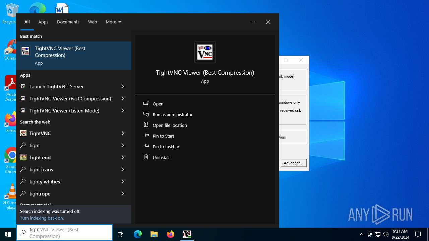Click TightVNC web search result icon
Screen dimensions: 429x241
click(x=23, y=133)
